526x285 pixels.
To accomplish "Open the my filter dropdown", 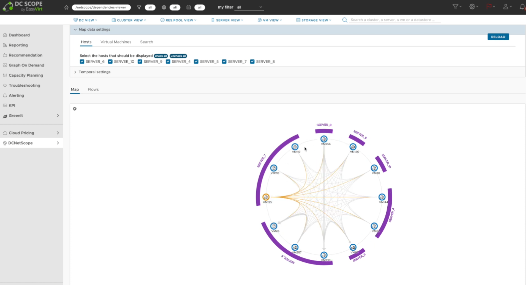I will (x=249, y=7).
